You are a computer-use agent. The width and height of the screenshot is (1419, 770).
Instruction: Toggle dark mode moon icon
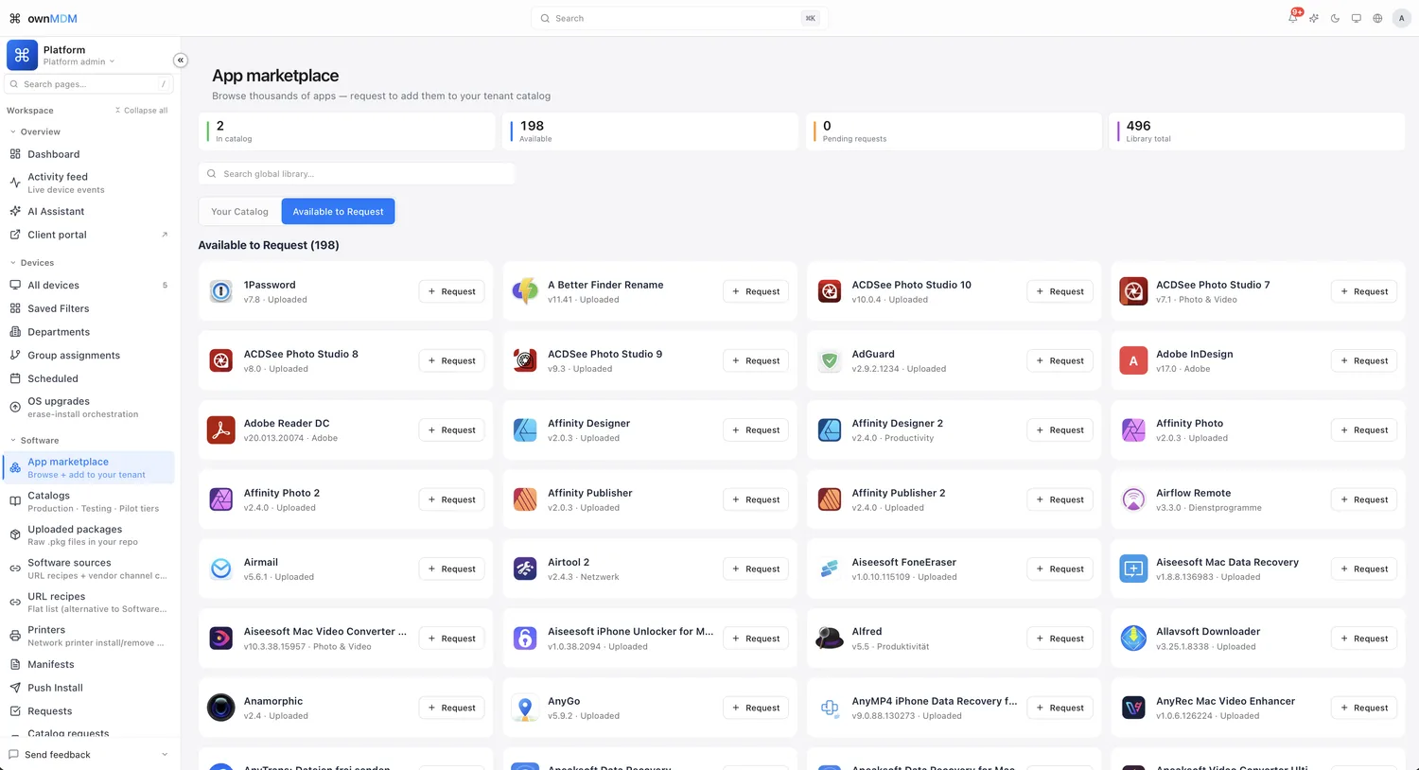[1335, 18]
